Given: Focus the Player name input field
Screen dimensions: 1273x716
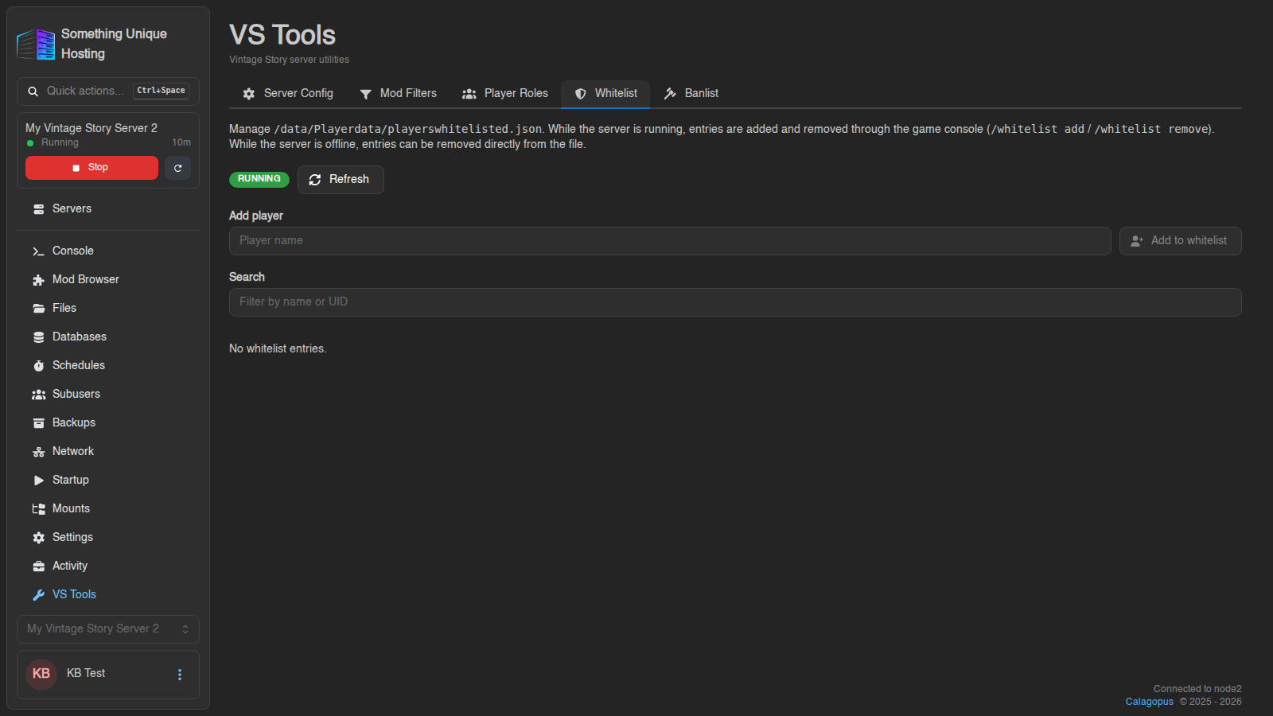Looking at the screenshot, I should coord(670,241).
